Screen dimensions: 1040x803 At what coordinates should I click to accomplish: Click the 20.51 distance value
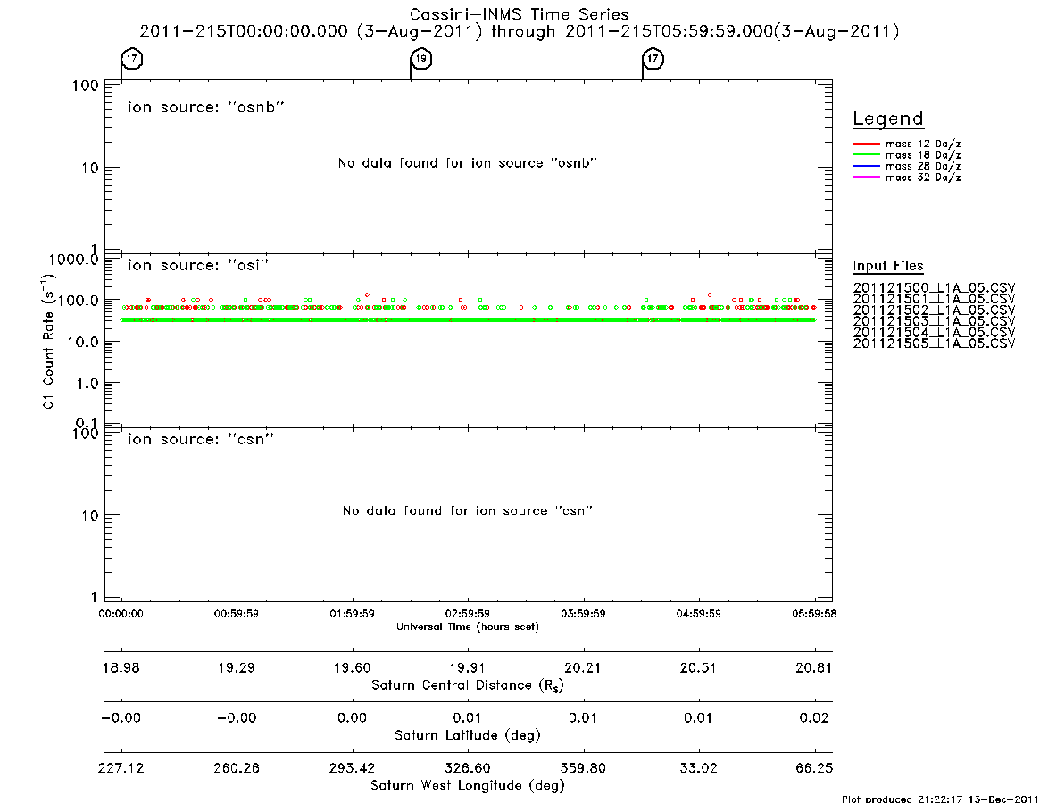coord(698,667)
